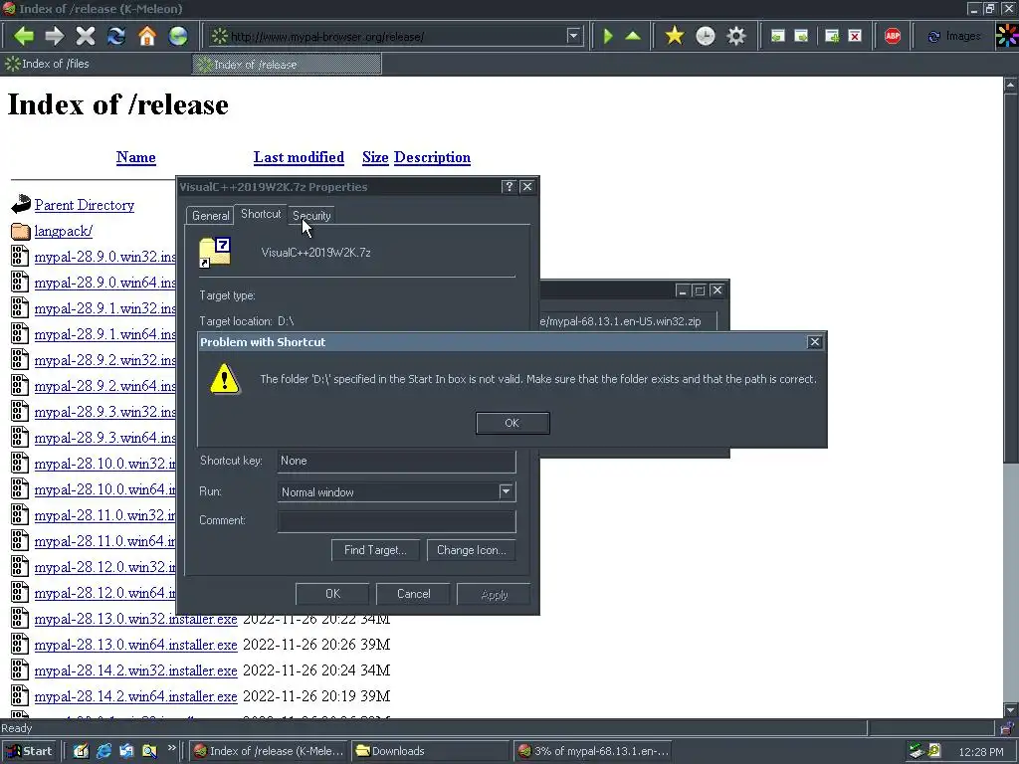Click the Change Icon... button
The width and height of the screenshot is (1019, 764).
[x=471, y=550]
